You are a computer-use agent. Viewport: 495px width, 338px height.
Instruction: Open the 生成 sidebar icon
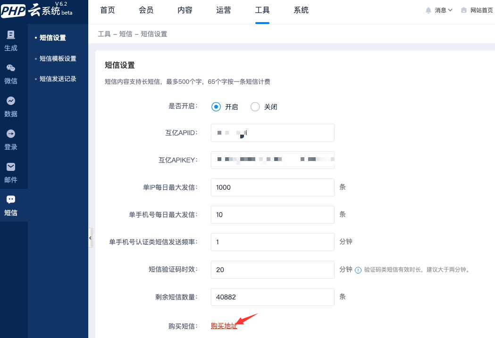[x=11, y=35]
